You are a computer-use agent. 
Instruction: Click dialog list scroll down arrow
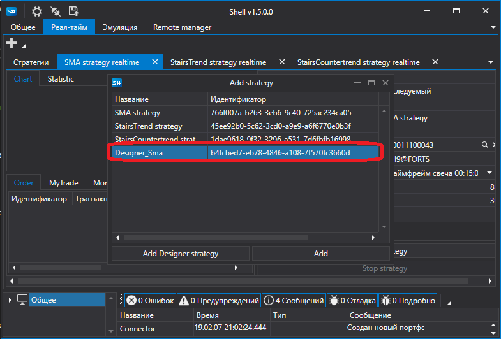pyautogui.click(x=384, y=227)
